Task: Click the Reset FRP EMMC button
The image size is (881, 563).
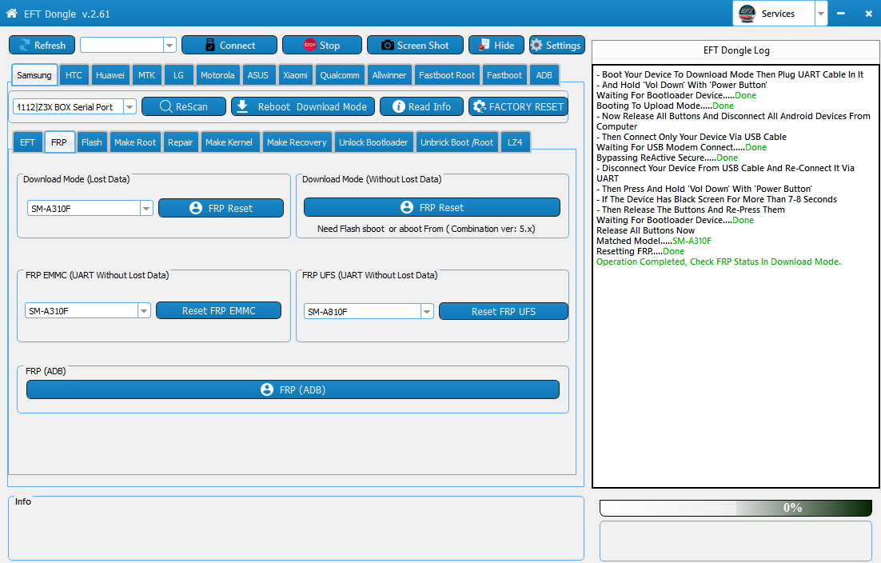Action: pos(218,311)
